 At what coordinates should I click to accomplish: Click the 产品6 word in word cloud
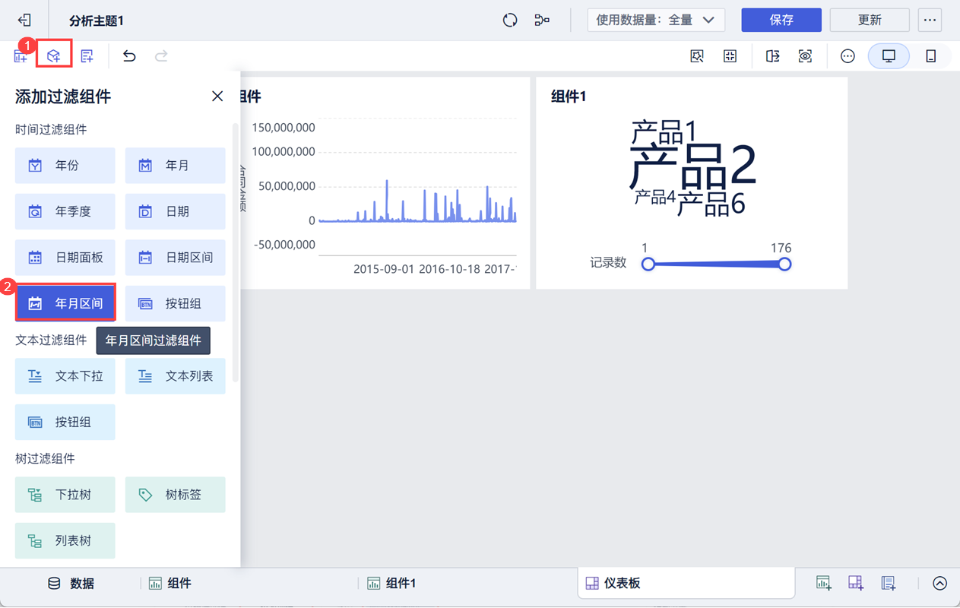[x=711, y=203]
